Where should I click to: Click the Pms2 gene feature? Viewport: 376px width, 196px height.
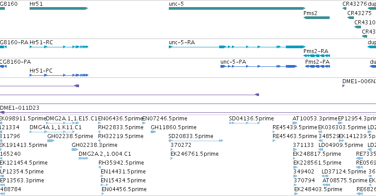click(316, 18)
